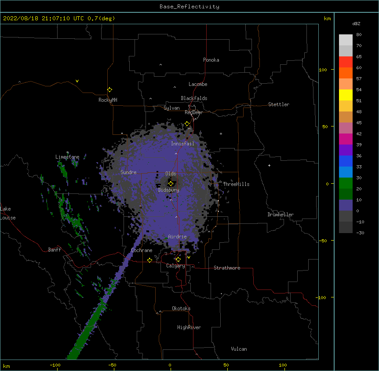Click the Lake Louise label
This screenshot has height=371, width=379.
(8, 213)
